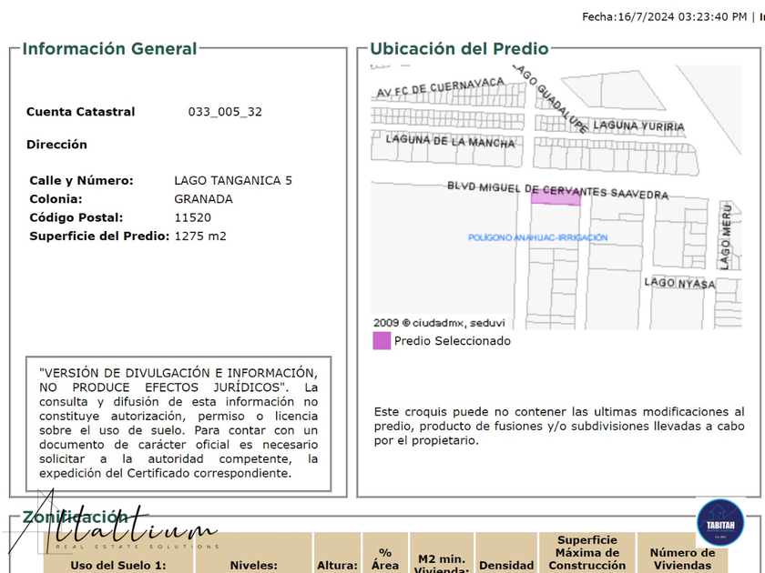The height and width of the screenshot is (573, 765).
Task: Click the pink Predio Seleccionado legend swatch
Action: click(x=382, y=340)
